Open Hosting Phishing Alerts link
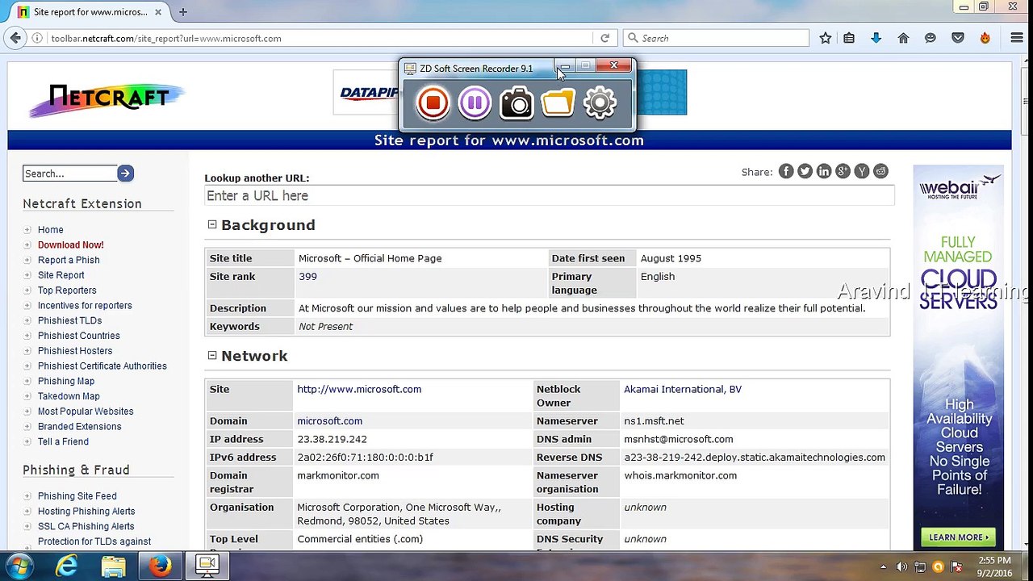 (x=86, y=512)
